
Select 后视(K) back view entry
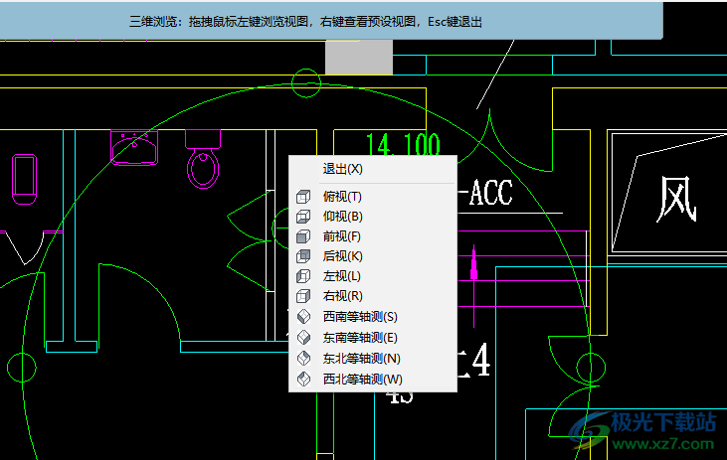(373, 256)
